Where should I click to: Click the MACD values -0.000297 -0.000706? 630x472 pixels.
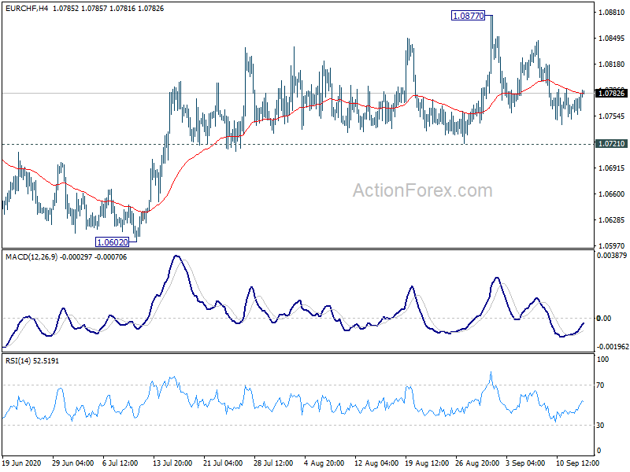point(93,257)
